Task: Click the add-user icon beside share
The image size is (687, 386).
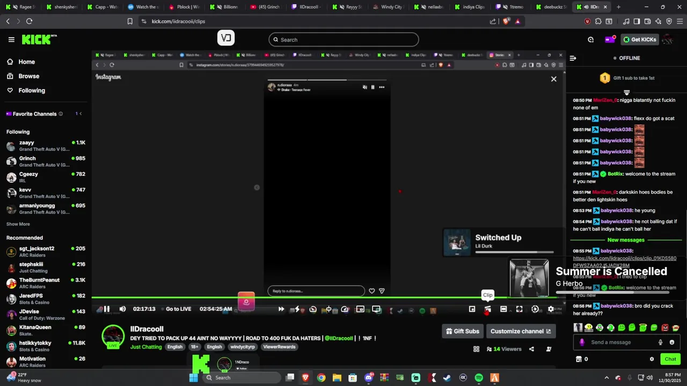Action: (x=549, y=349)
